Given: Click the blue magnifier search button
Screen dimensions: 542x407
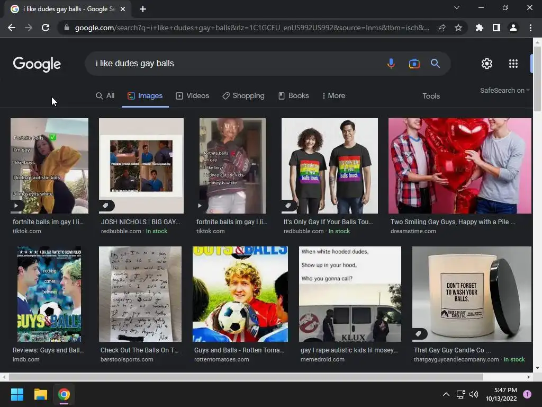Looking at the screenshot, I should pyautogui.click(x=435, y=64).
